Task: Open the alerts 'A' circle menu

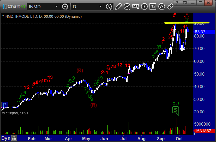Action: [162, 7]
